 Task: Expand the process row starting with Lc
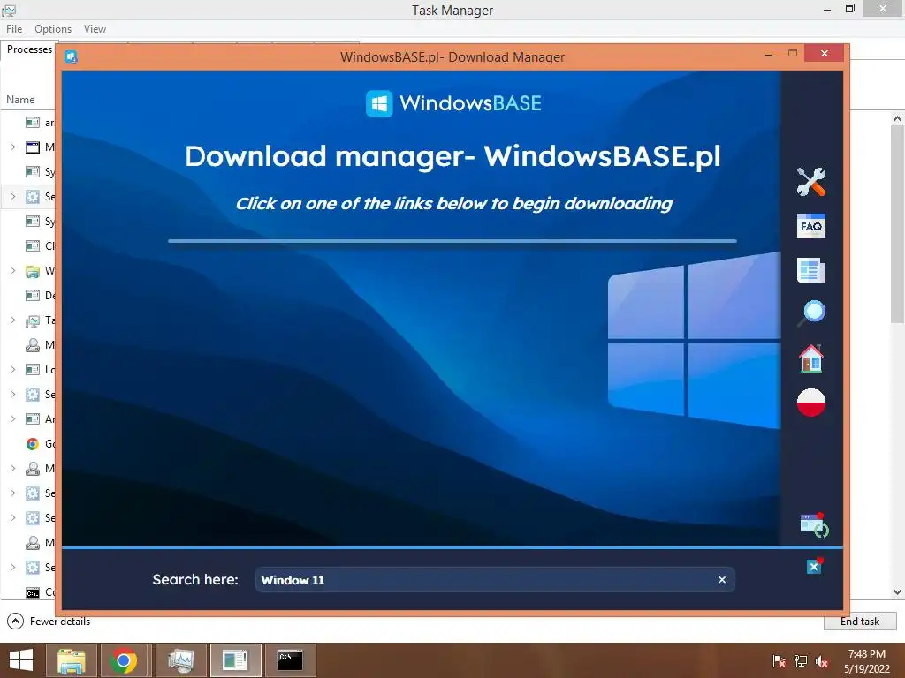point(12,370)
